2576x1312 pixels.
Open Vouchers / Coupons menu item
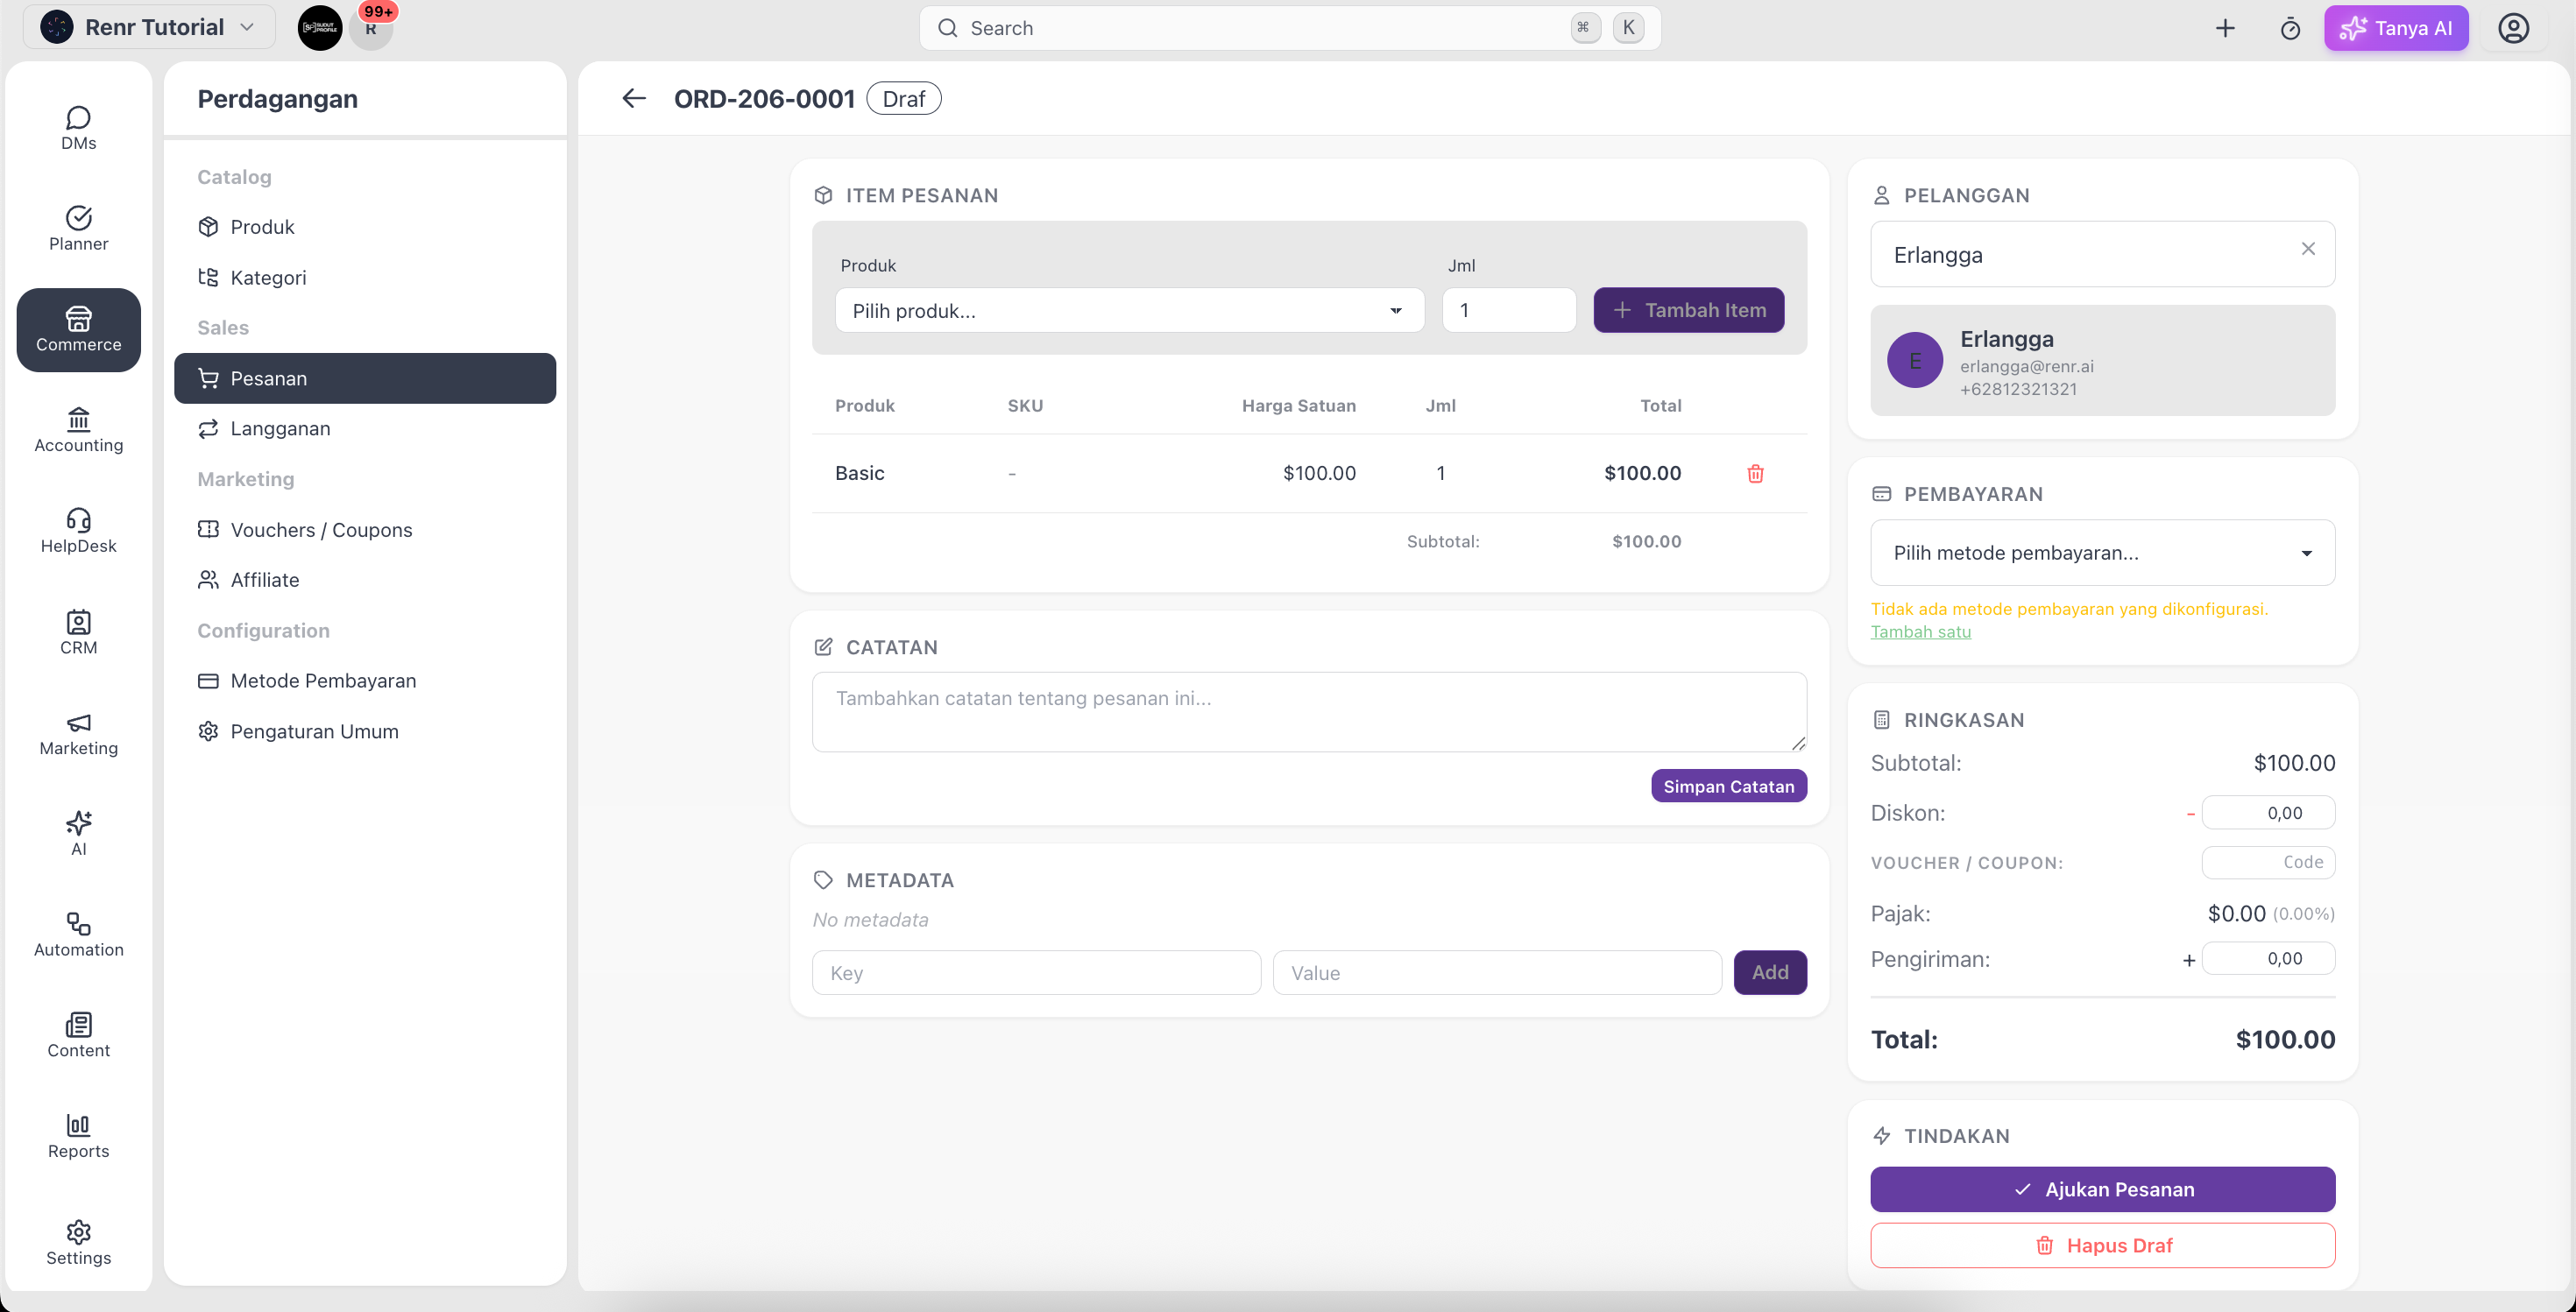click(x=365, y=530)
